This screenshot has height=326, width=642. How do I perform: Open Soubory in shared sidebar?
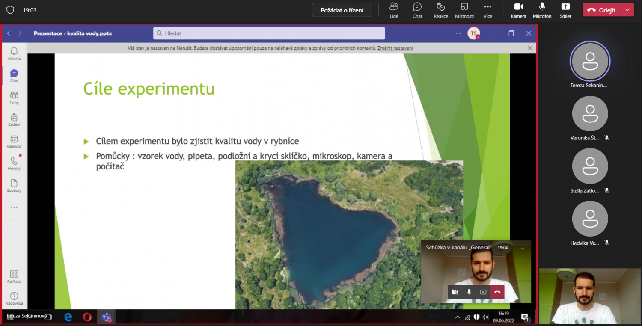tap(14, 186)
